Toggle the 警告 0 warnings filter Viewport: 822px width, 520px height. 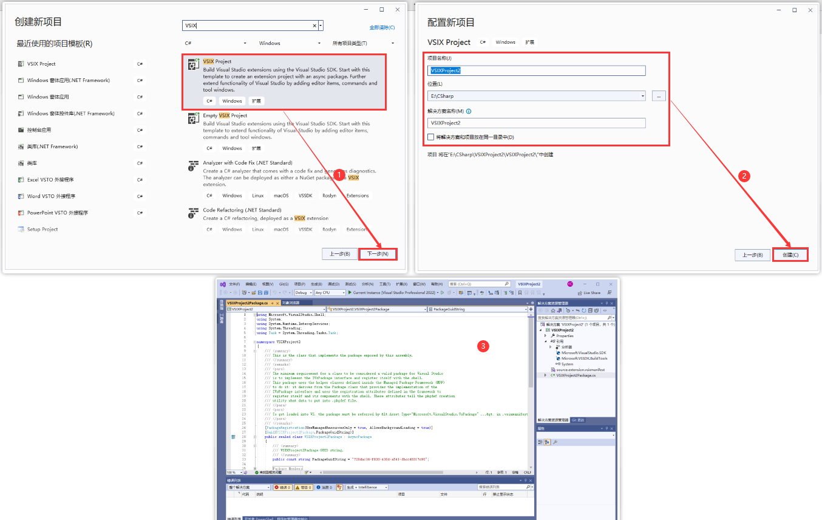pos(304,487)
